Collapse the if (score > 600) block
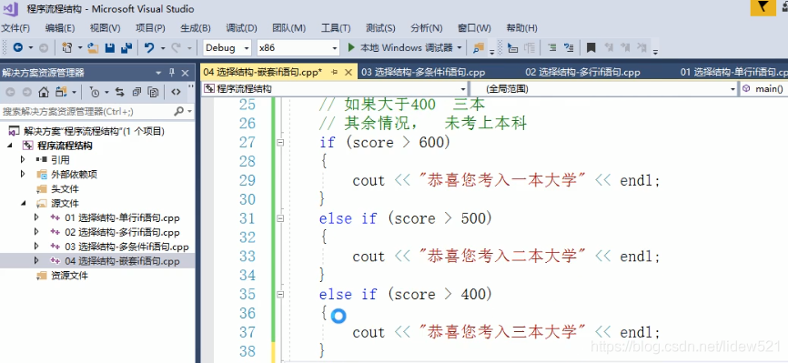788x363 pixels. point(280,143)
